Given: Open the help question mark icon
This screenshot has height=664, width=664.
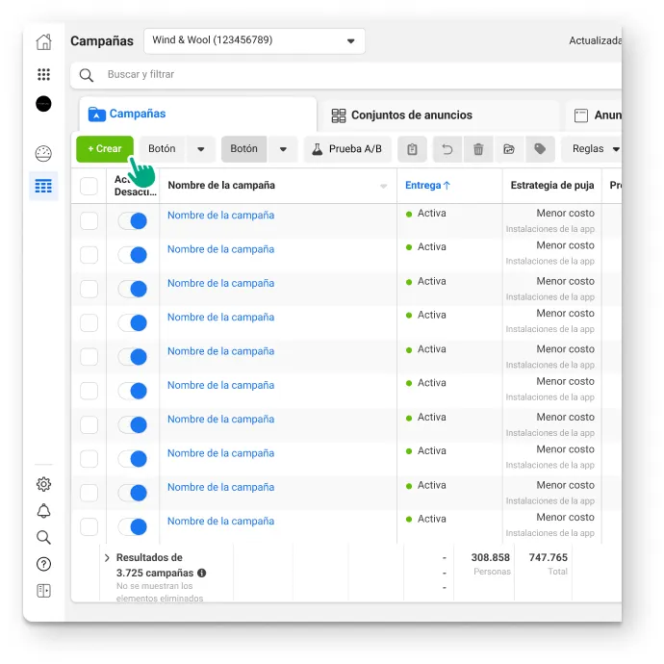Looking at the screenshot, I should click(43, 564).
